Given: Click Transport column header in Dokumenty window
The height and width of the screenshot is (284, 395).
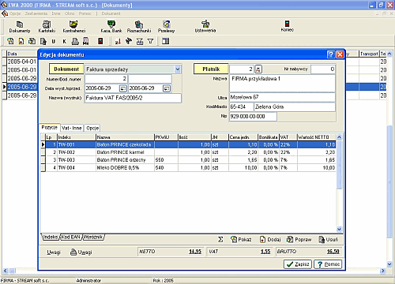Looking at the screenshot, I should click(369, 54).
